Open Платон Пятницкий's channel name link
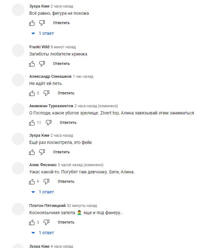Viewport: 220px width, 248px height. (x=47, y=206)
